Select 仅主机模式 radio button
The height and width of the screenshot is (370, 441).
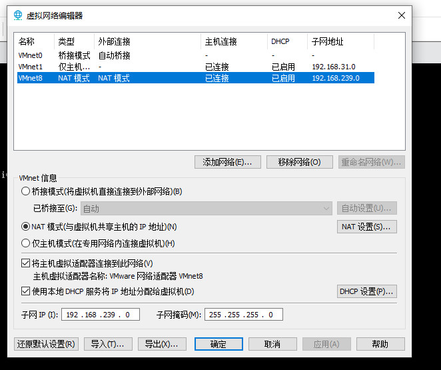click(25, 243)
